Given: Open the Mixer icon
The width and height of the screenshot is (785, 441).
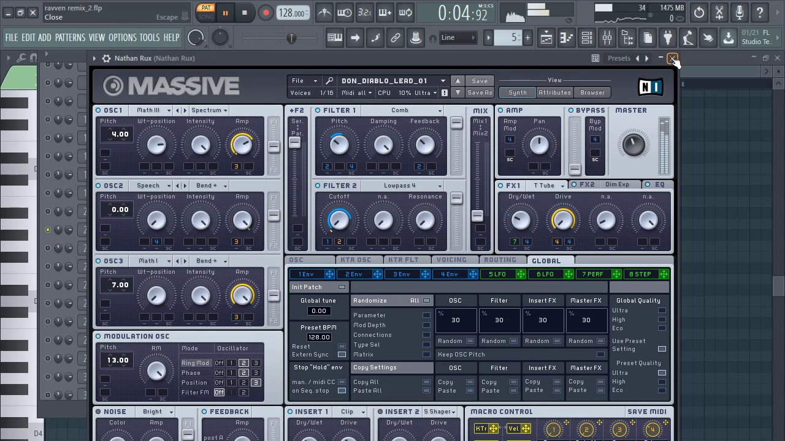Looking at the screenshot, I should [x=607, y=38].
